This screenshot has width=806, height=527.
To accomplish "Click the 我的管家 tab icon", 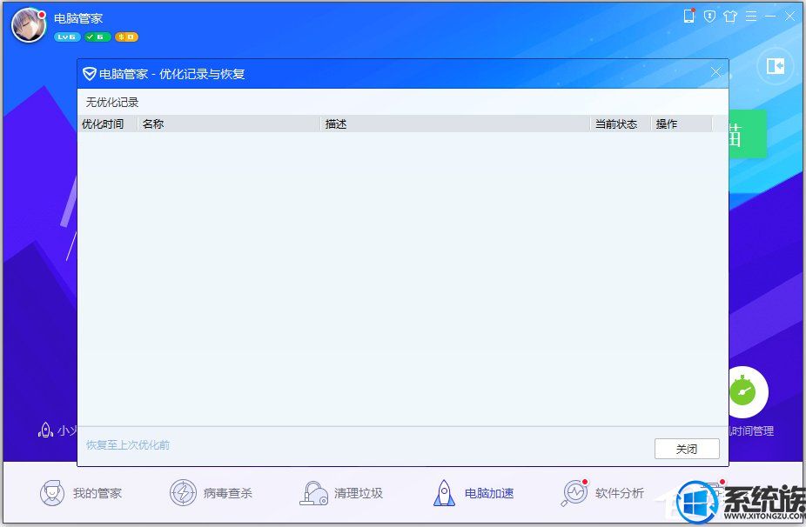I will (52, 493).
